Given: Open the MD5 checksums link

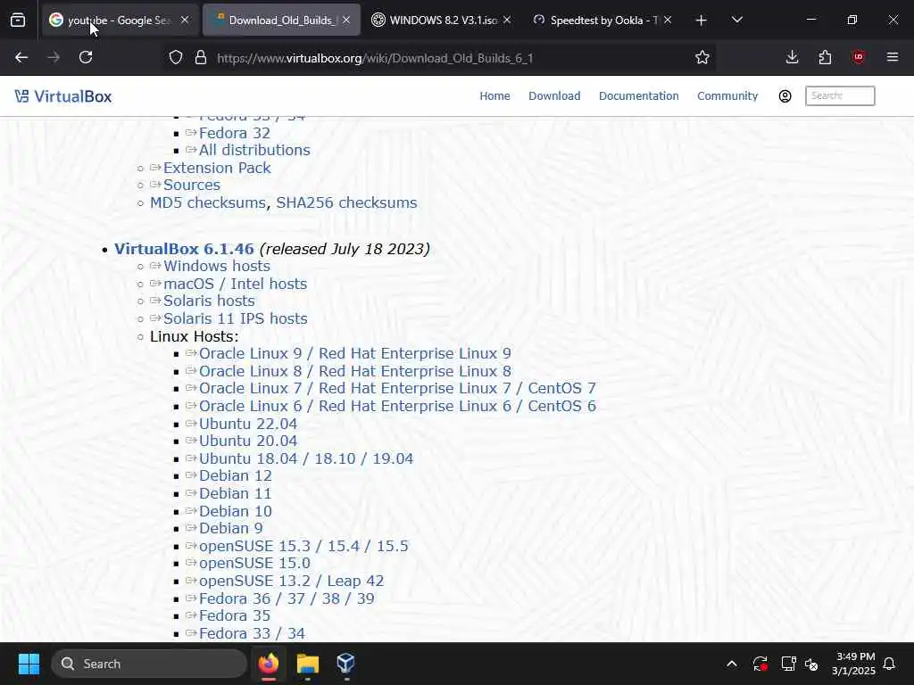Looking at the screenshot, I should 208,202.
